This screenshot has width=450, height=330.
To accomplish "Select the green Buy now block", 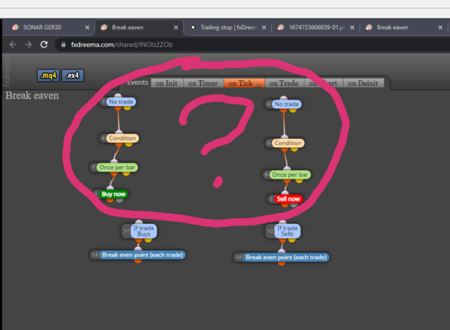I will [113, 194].
